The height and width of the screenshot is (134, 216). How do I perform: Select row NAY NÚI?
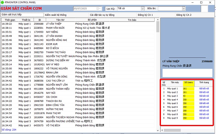[78, 93]
